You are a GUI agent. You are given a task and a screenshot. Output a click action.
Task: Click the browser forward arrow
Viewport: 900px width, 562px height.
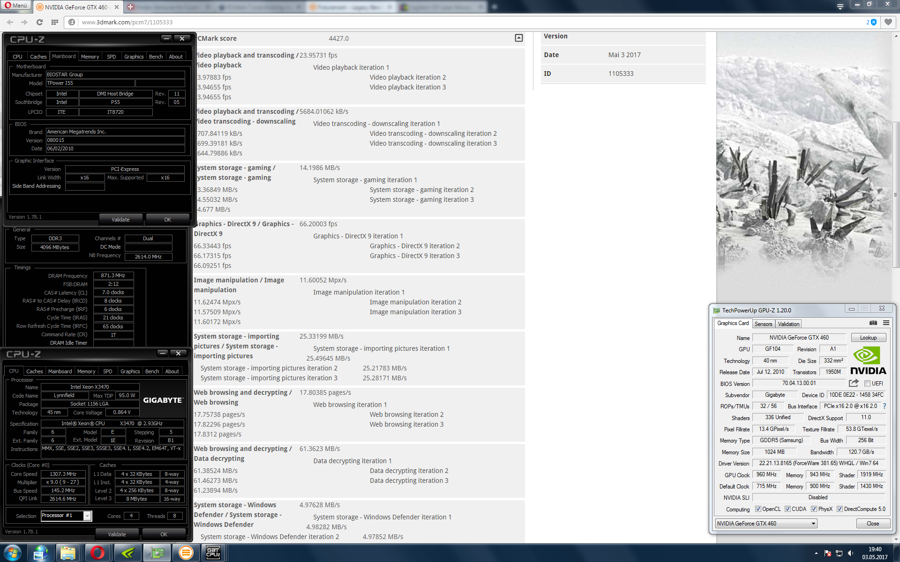tap(24, 22)
